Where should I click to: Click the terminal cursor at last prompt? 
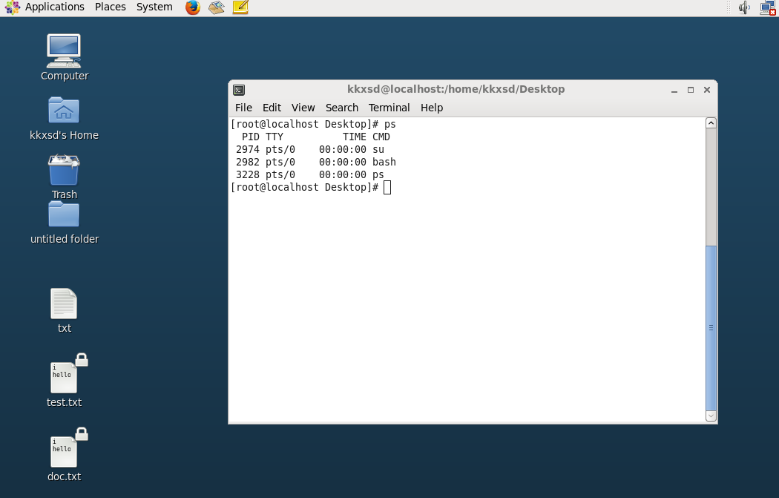click(x=387, y=187)
